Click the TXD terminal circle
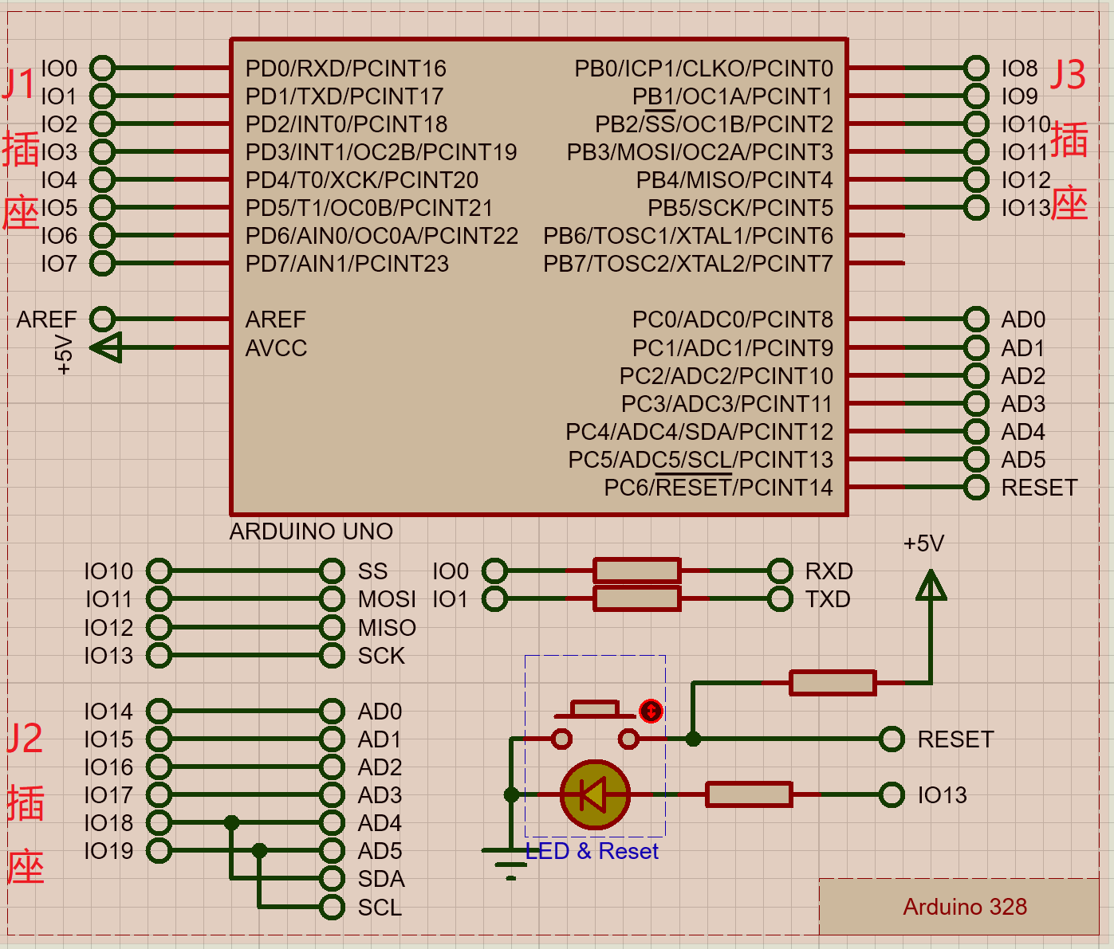1114x949 pixels. [x=780, y=598]
